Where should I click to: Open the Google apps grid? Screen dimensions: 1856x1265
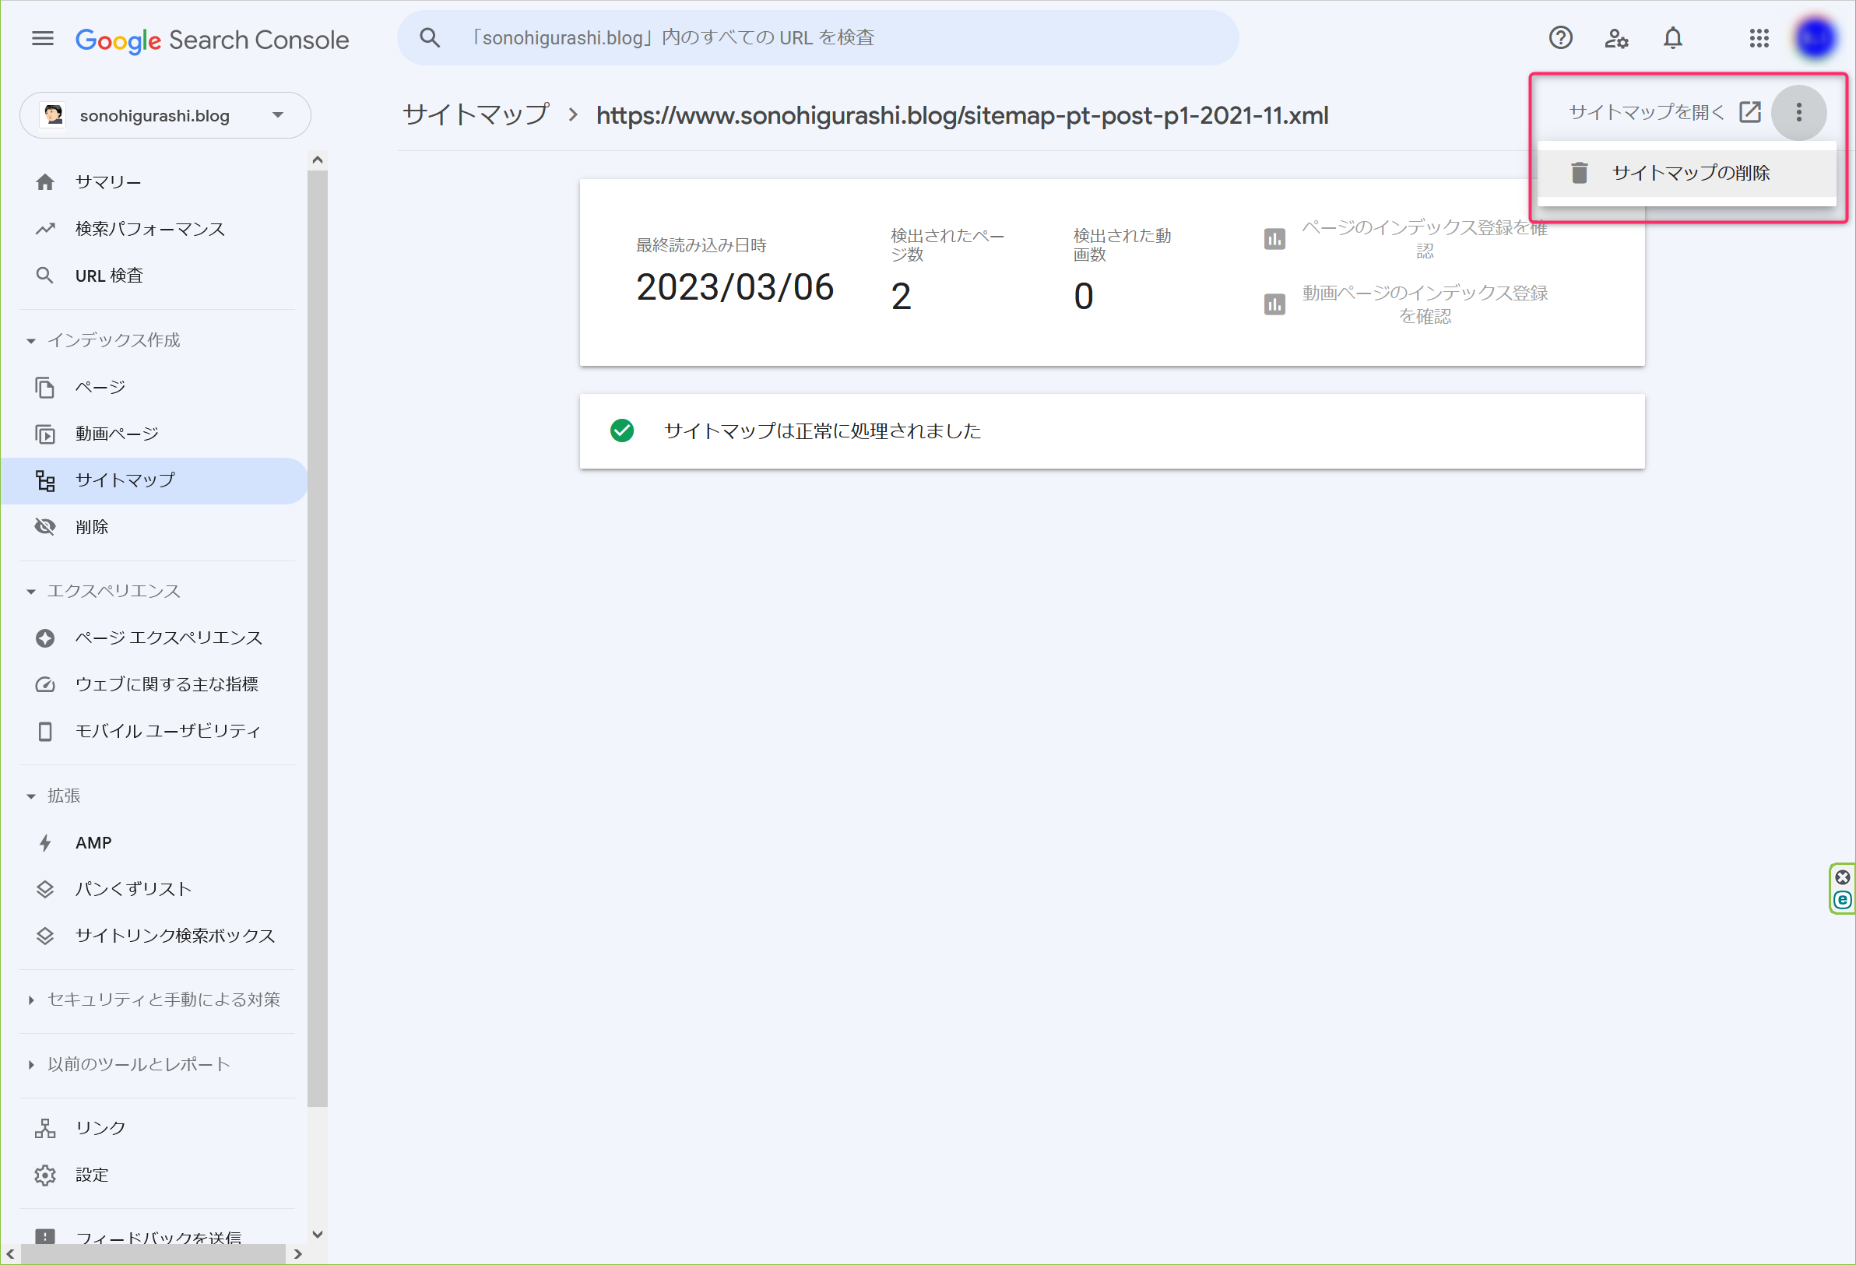tap(1759, 37)
